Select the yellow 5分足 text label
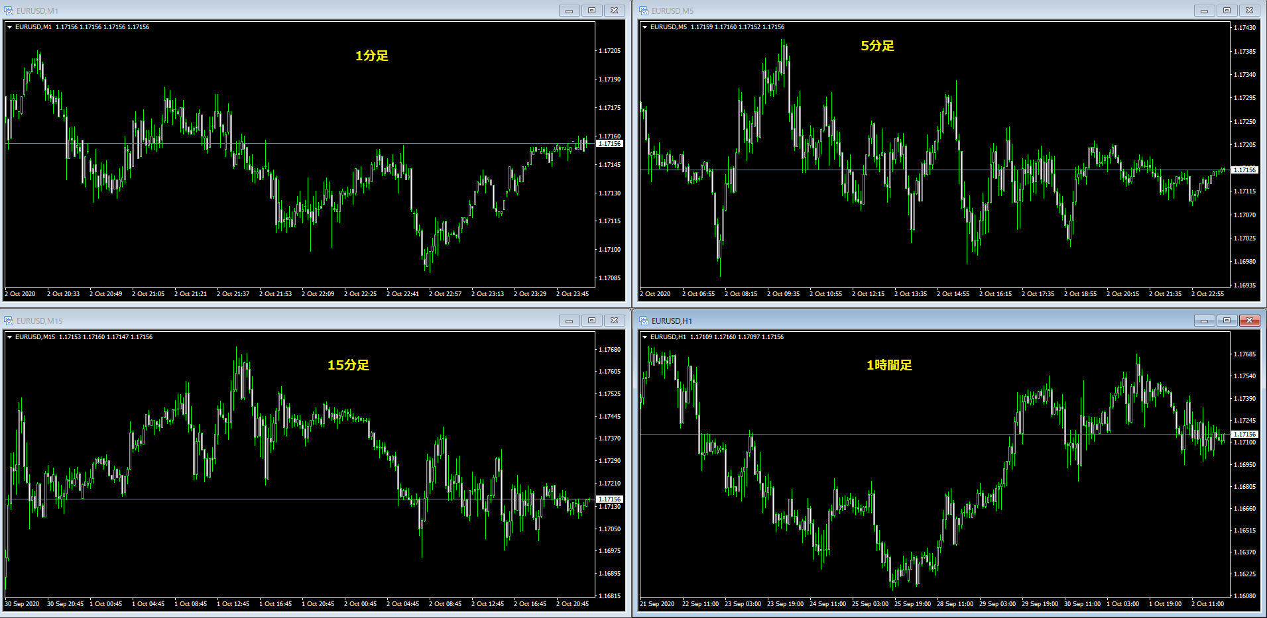1267x618 pixels. (877, 46)
